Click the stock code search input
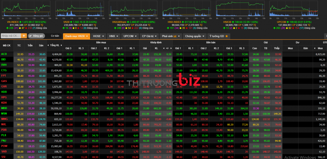 11,36
